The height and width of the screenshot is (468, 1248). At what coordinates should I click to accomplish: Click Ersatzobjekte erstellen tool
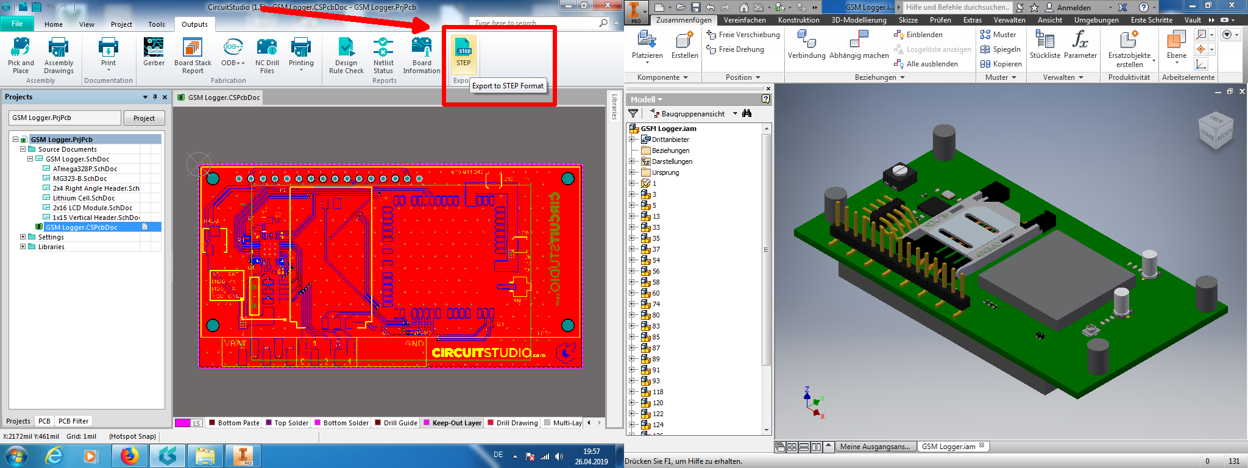click(1130, 49)
